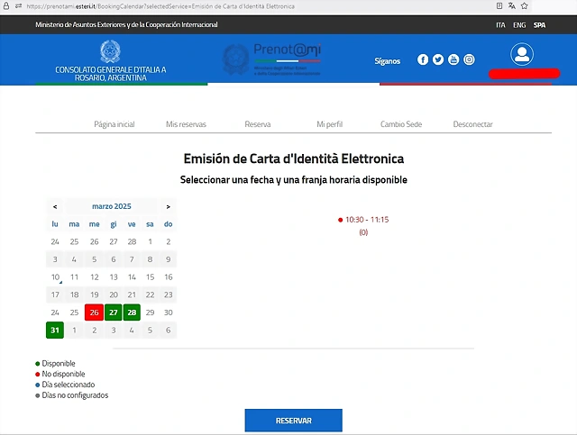Click calendar day 13 in March

coord(114,277)
